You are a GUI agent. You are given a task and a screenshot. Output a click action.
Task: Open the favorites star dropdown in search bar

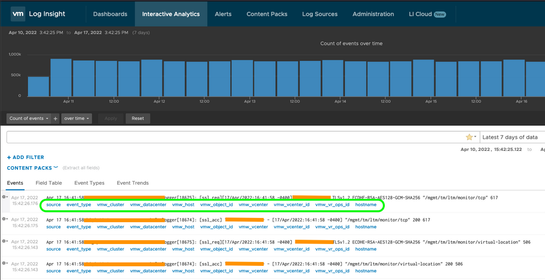[471, 137]
